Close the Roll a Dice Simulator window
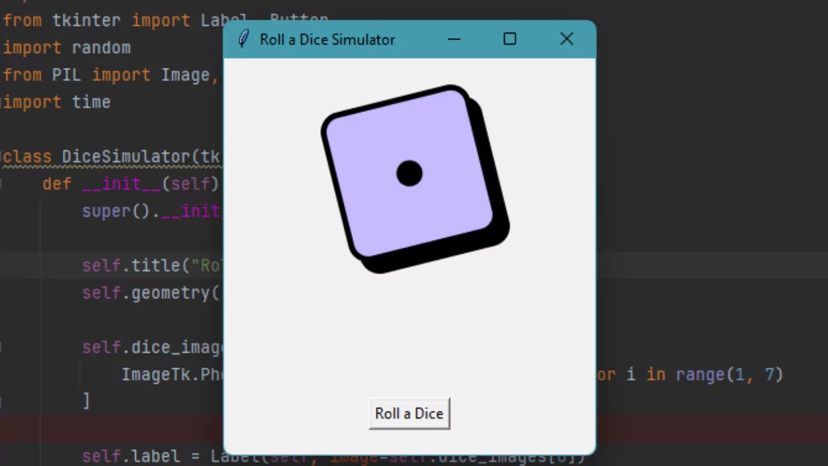 click(566, 39)
